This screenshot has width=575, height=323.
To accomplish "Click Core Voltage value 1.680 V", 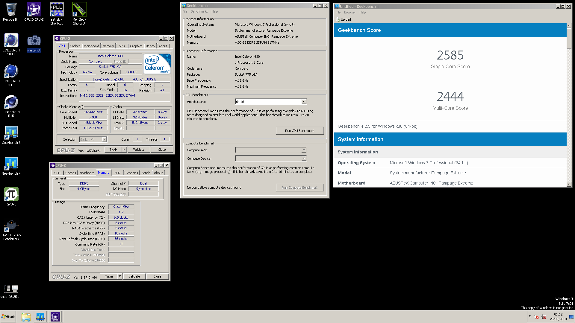I will (131, 72).
